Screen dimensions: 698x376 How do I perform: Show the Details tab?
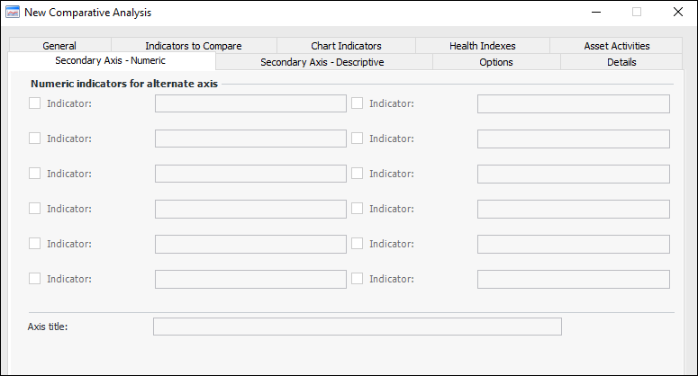[x=621, y=62]
